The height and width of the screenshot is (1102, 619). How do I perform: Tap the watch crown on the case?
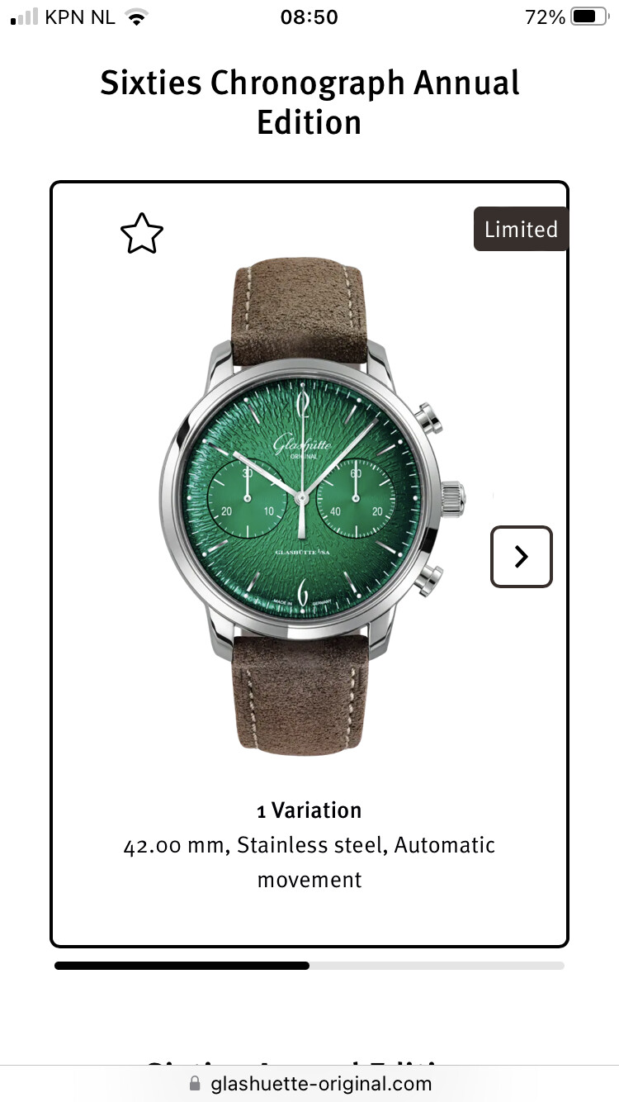pos(452,497)
